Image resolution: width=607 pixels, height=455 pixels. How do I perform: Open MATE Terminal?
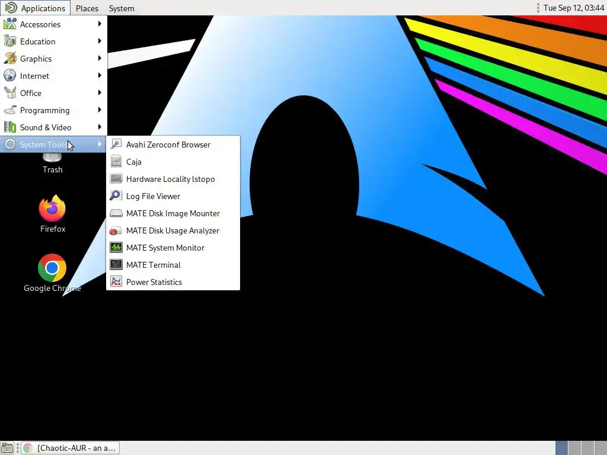pyautogui.click(x=173, y=265)
